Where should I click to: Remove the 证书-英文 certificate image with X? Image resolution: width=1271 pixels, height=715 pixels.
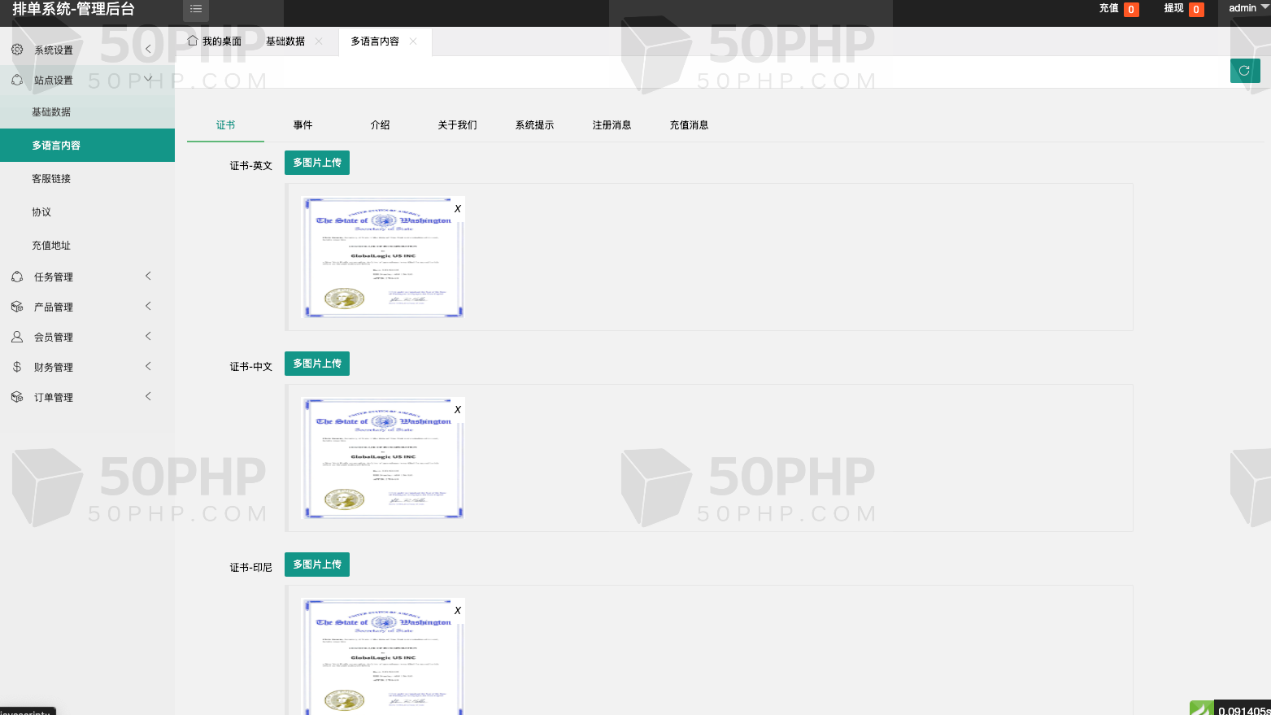[x=458, y=209]
